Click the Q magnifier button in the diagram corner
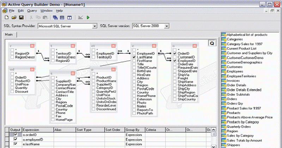The height and width of the screenshot is (148, 282). click(212, 43)
